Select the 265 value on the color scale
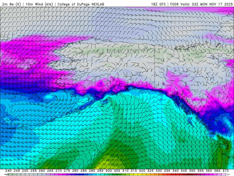 (x=50, y=171)
